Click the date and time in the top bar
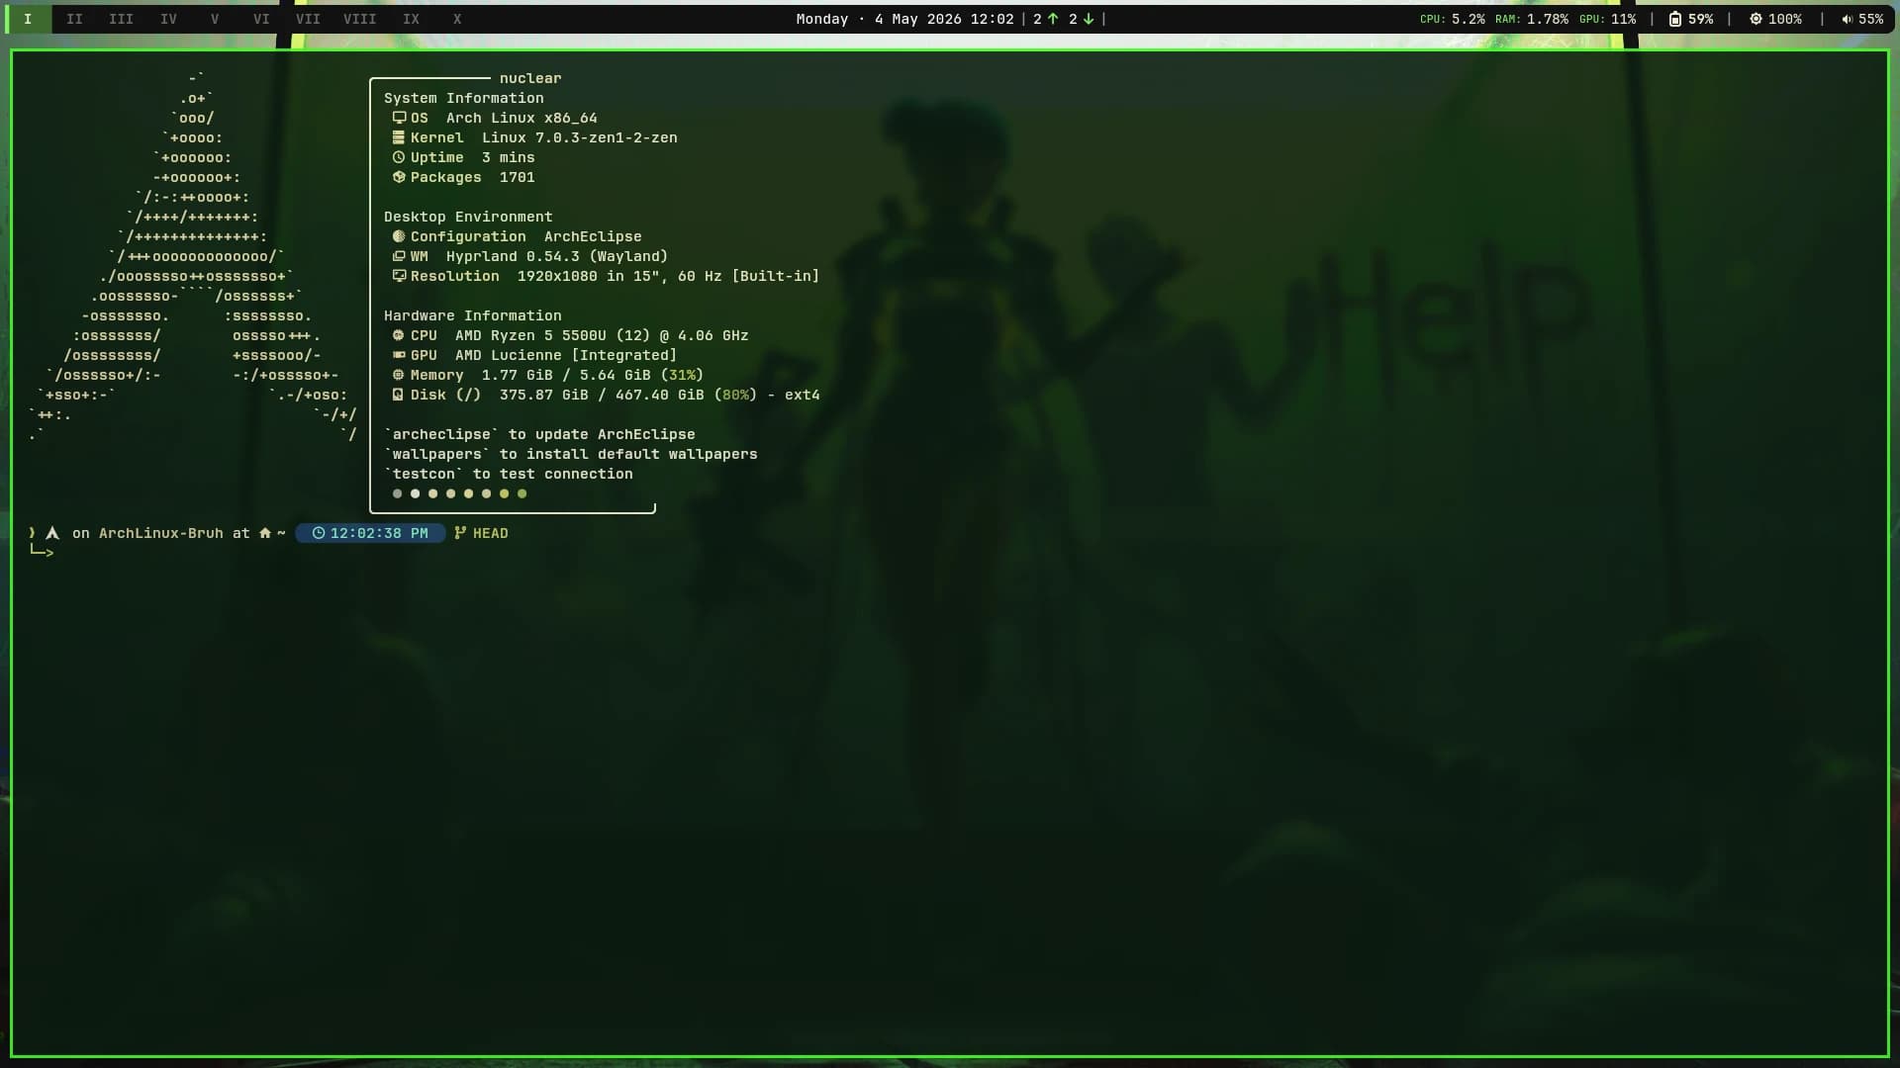Image resolution: width=1900 pixels, height=1068 pixels. pos(904,19)
